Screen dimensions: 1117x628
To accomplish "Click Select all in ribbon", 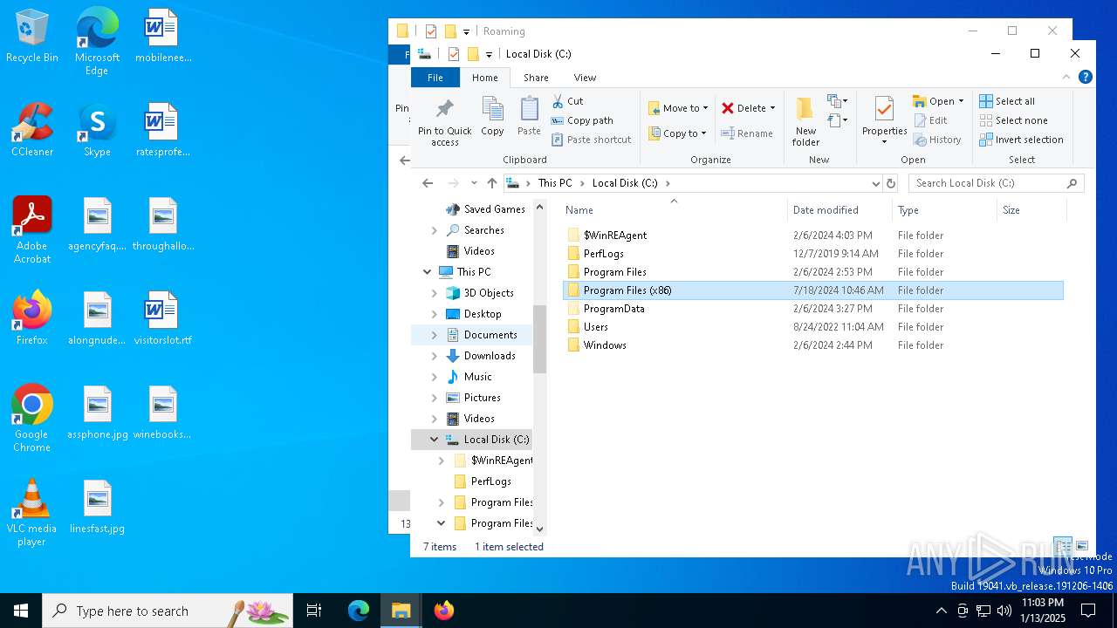I will coord(1007,101).
